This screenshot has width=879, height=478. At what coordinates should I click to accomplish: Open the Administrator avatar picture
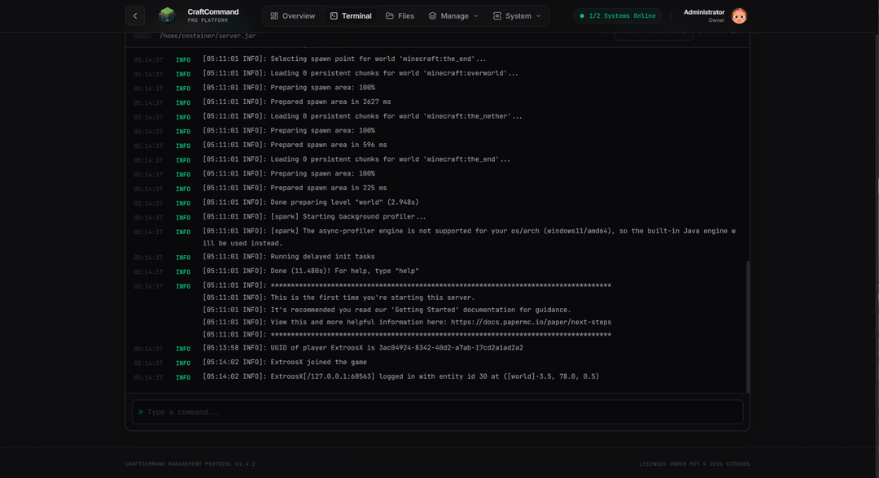tap(739, 15)
